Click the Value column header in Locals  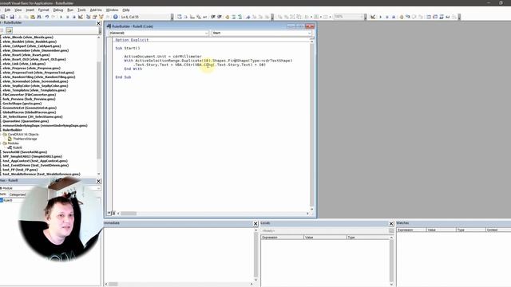(325, 238)
